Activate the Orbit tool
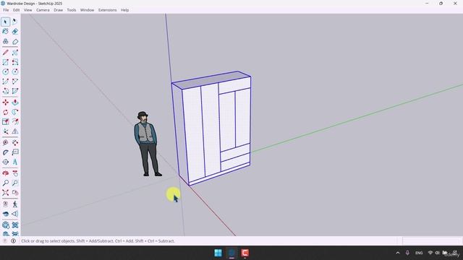Screen dimensions: 463x260 5,173
